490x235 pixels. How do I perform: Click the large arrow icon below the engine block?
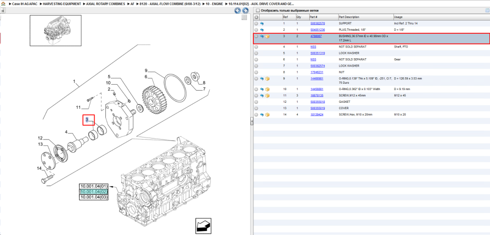(x=203, y=225)
